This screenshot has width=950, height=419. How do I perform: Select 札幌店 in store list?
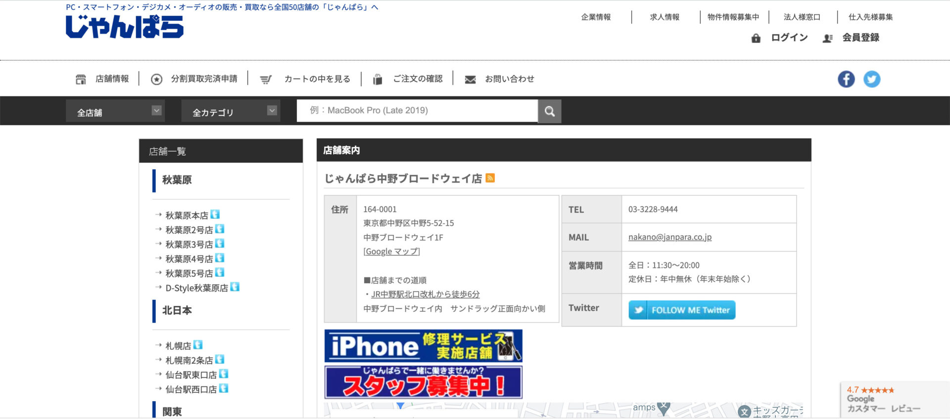pos(178,346)
